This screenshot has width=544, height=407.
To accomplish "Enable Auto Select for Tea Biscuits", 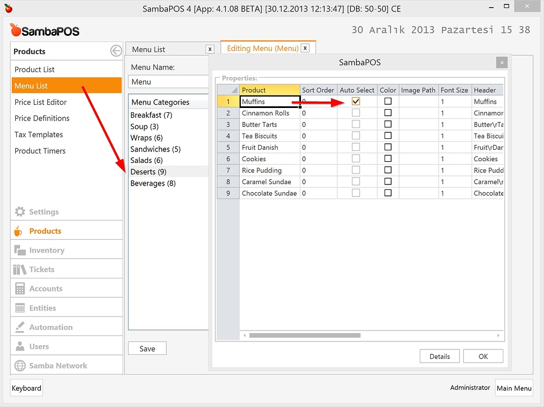I will pyautogui.click(x=356, y=136).
